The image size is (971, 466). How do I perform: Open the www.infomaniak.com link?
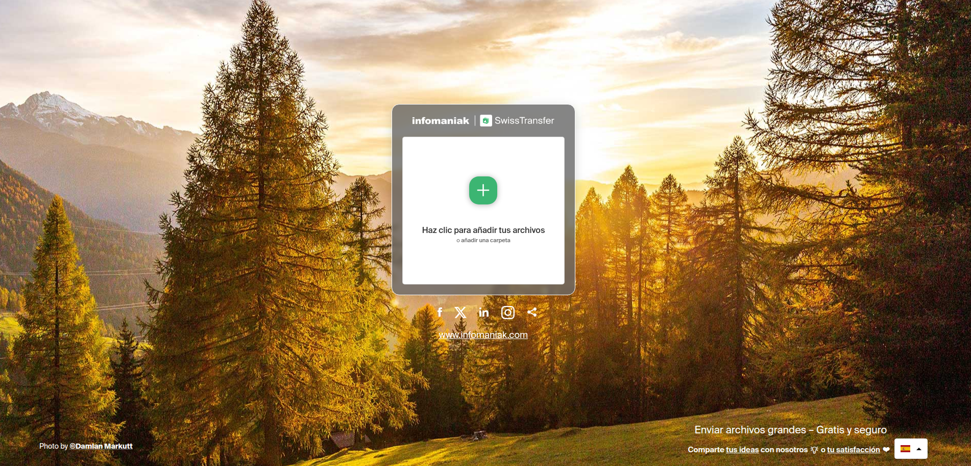483,335
